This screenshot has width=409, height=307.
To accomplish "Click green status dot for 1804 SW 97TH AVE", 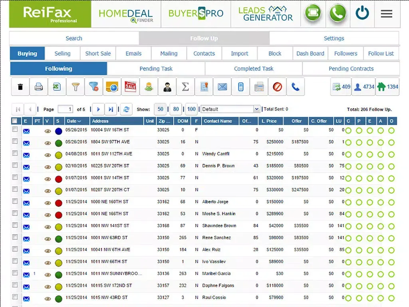I will [x=59, y=143].
